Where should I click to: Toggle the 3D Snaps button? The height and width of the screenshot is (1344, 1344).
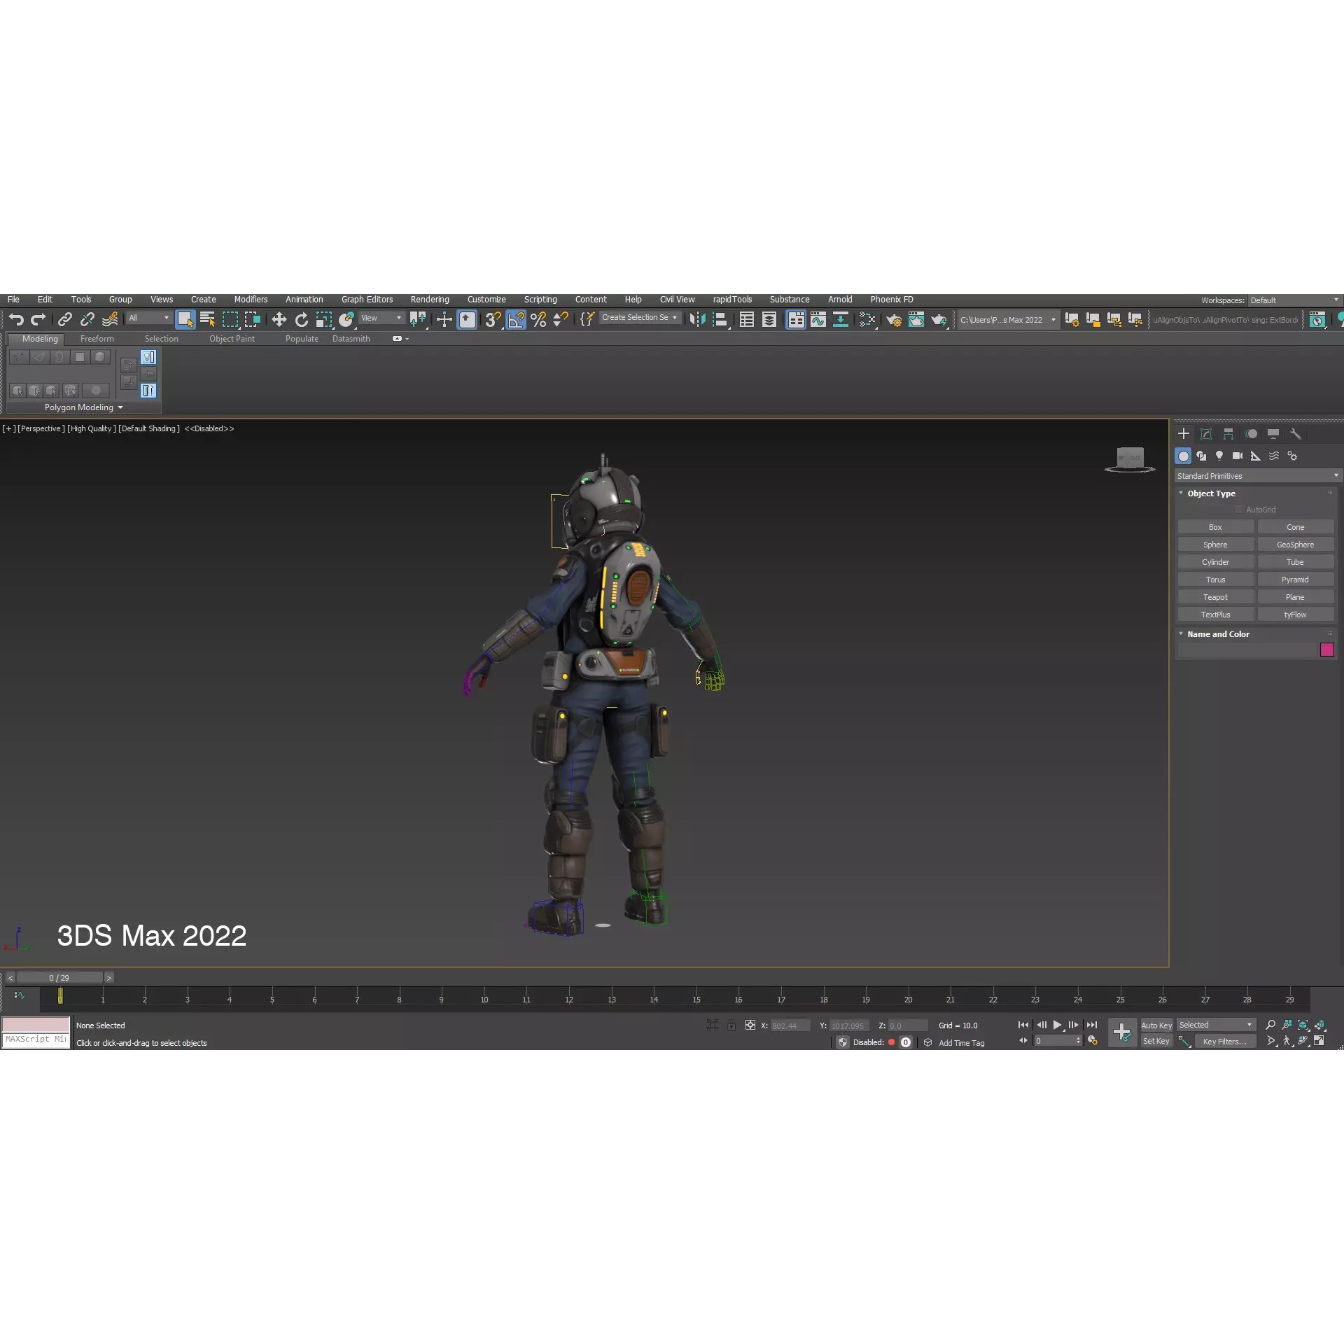pos(493,320)
